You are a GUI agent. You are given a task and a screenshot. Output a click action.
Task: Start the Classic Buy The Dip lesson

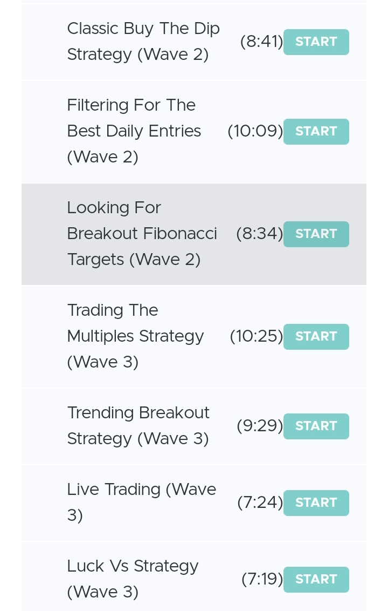(316, 42)
